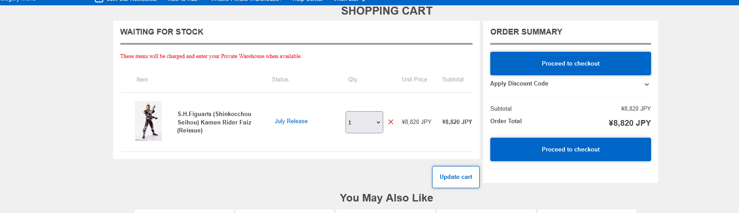This screenshot has width=739, height=213.
Task: Click the bold Order Total amount
Action: coord(629,123)
